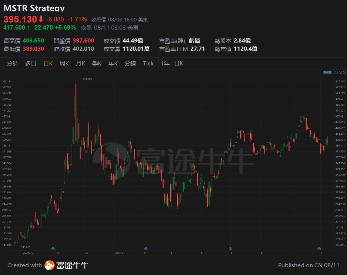The width and height of the screenshot is (347, 275).
Task: Open the 前復權 price adjustment dropdown
Action: point(327,72)
